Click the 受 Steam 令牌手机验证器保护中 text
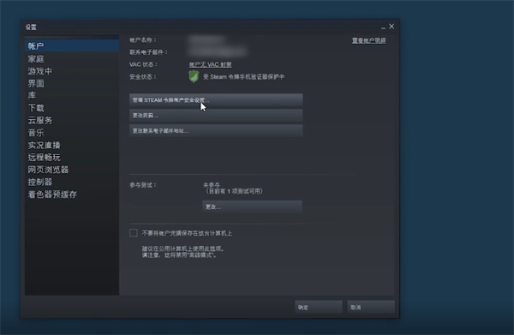514x335 pixels. (243, 77)
